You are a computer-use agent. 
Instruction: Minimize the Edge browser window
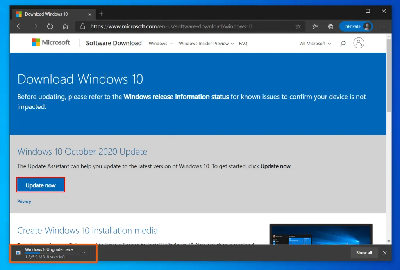352,11
